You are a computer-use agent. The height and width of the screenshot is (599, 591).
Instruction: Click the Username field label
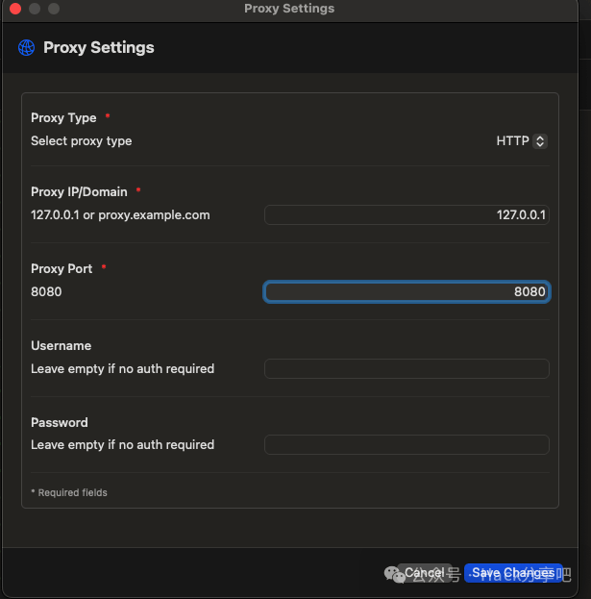coord(61,346)
